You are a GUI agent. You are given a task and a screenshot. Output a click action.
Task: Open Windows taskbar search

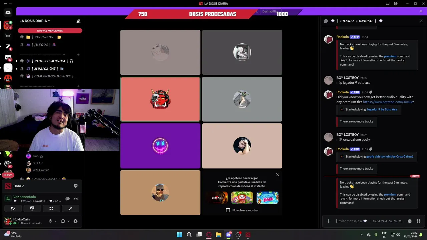click(189, 235)
